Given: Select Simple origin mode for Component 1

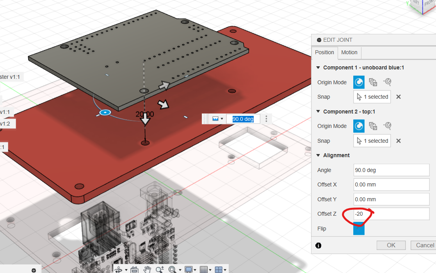Looking at the screenshot, I should click(x=359, y=82).
